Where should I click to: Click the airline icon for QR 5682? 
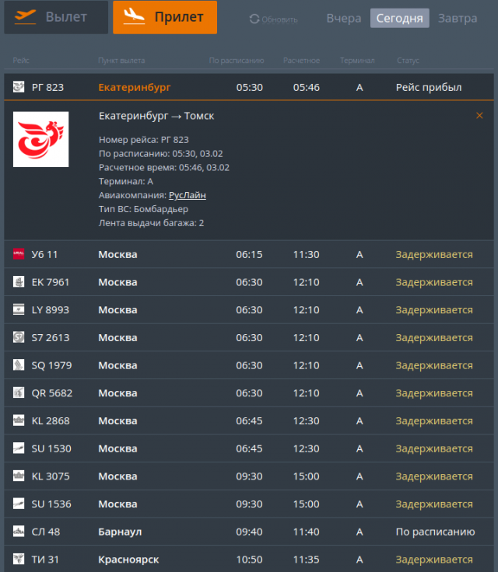(19, 393)
